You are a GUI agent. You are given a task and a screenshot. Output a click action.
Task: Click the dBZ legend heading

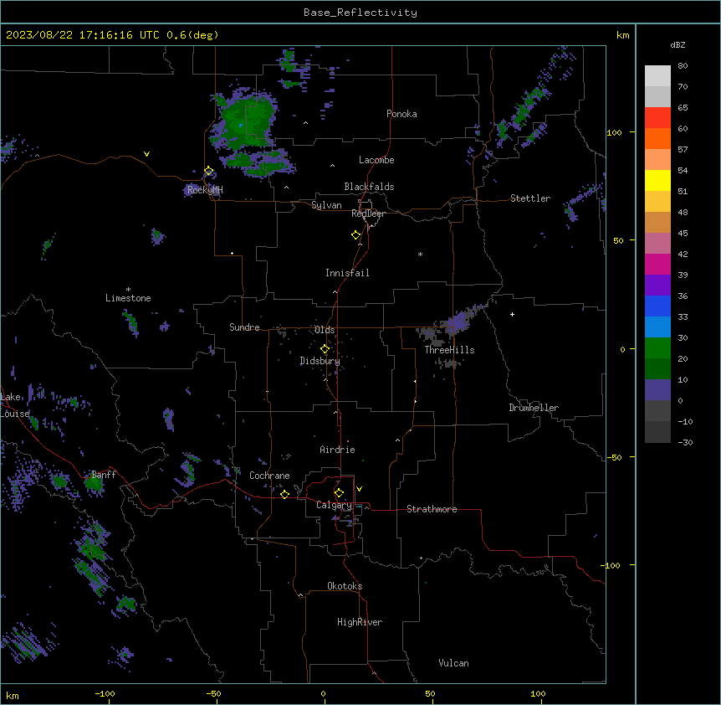(x=678, y=45)
